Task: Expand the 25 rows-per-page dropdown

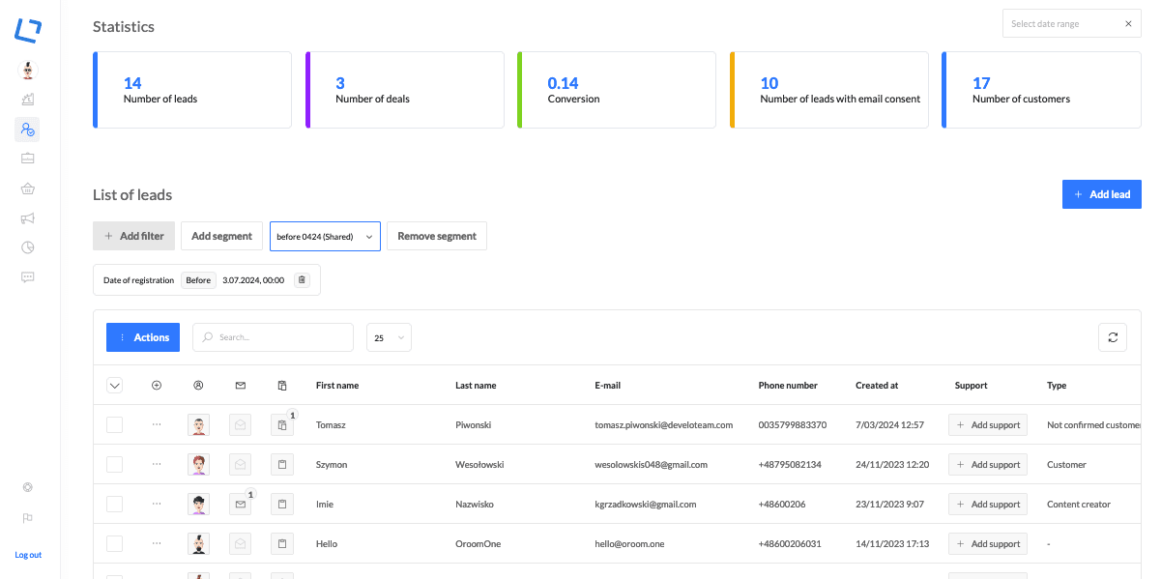Action: [x=389, y=337]
